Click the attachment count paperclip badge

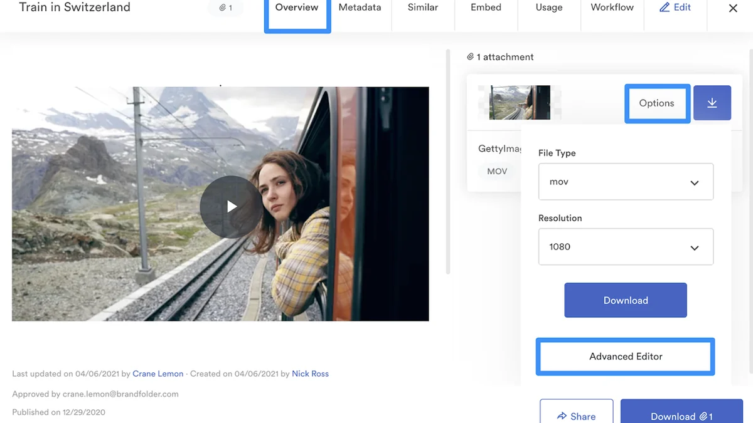click(226, 8)
